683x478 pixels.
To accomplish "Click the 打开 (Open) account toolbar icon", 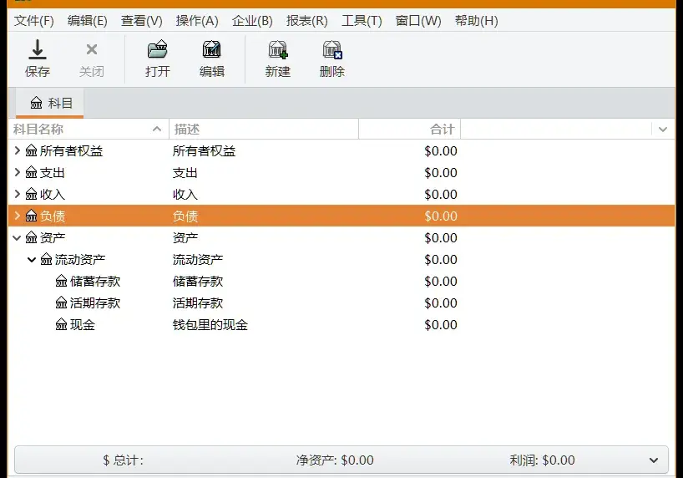I will click(x=158, y=49).
